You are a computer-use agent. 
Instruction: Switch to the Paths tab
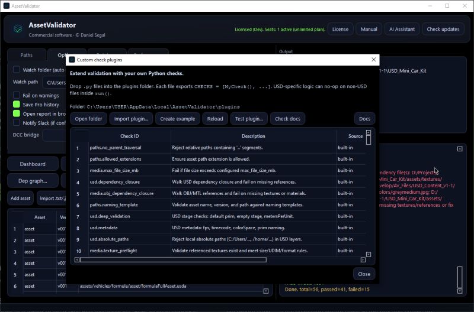(x=26, y=55)
